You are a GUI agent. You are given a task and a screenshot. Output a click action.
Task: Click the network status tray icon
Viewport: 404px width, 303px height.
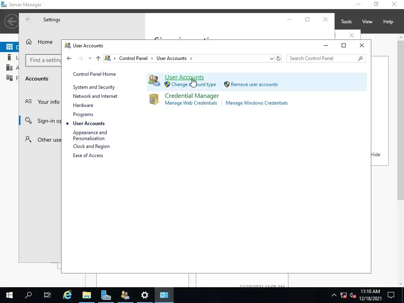344,295
